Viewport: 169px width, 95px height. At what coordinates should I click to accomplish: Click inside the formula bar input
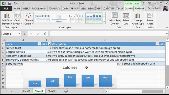tap(107, 34)
